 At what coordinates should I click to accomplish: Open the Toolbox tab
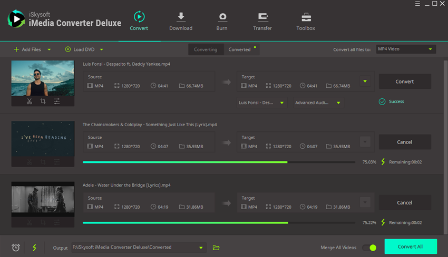point(306,21)
